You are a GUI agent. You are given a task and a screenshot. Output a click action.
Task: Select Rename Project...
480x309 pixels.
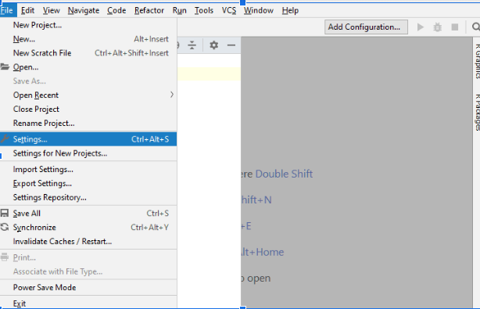88,123
